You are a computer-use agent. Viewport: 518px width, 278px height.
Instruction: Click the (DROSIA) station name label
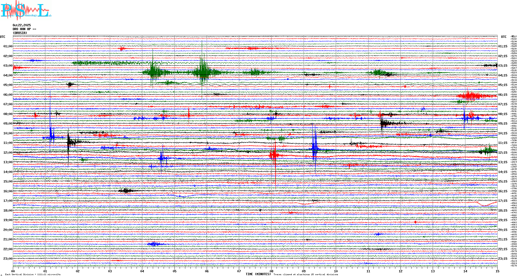click(x=20, y=33)
